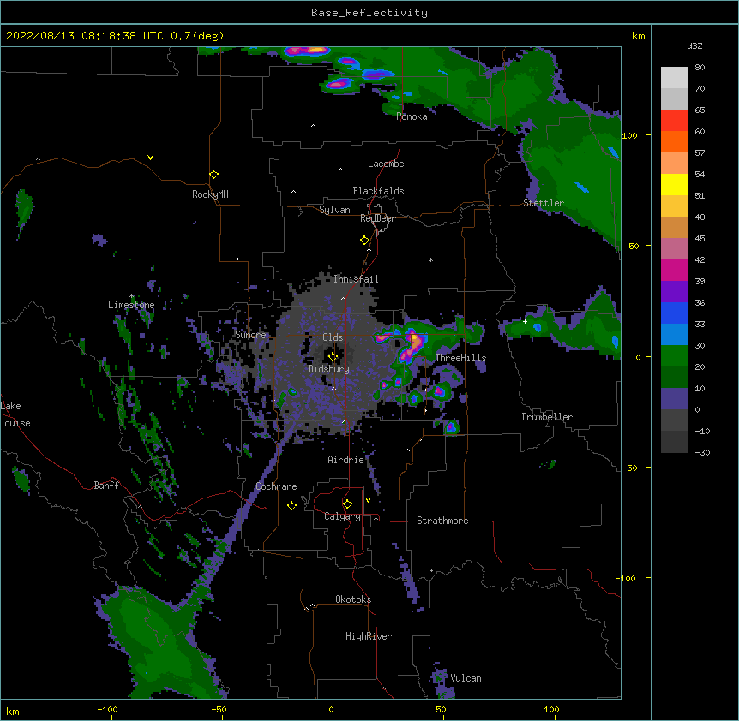739x721 pixels.
Task: Click the Base_Reflectivity title text
Action: [x=369, y=13]
